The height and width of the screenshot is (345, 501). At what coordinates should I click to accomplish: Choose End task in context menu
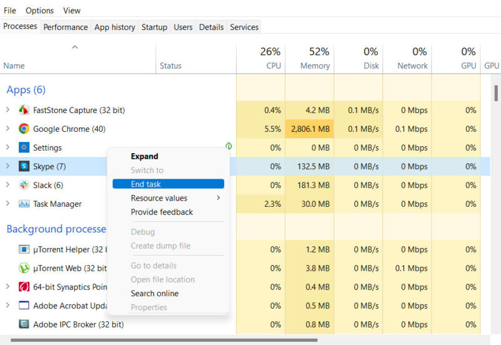tap(168, 184)
